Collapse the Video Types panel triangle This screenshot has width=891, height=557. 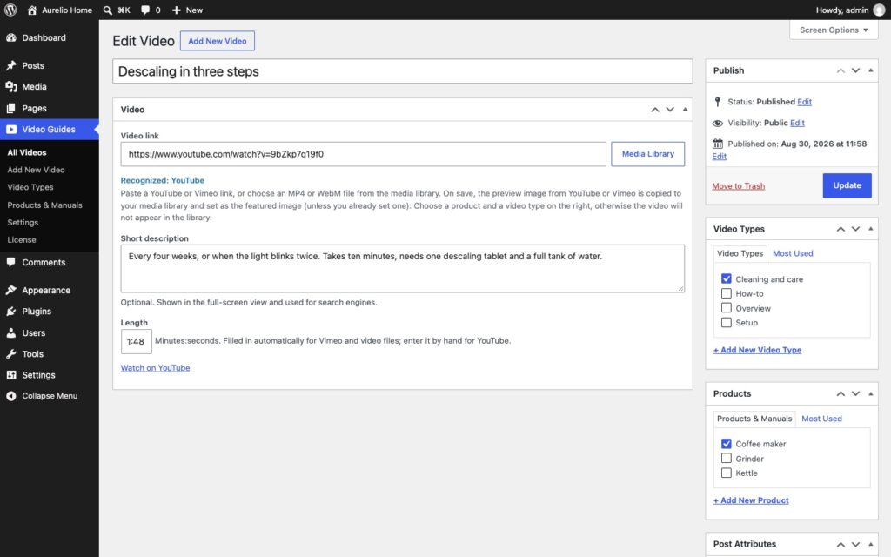coord(870,229)
